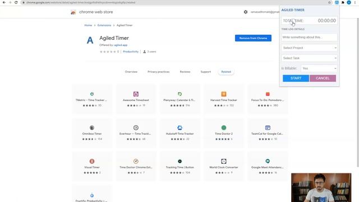Open the Tracking Time Button icon

tap(179, 161)
